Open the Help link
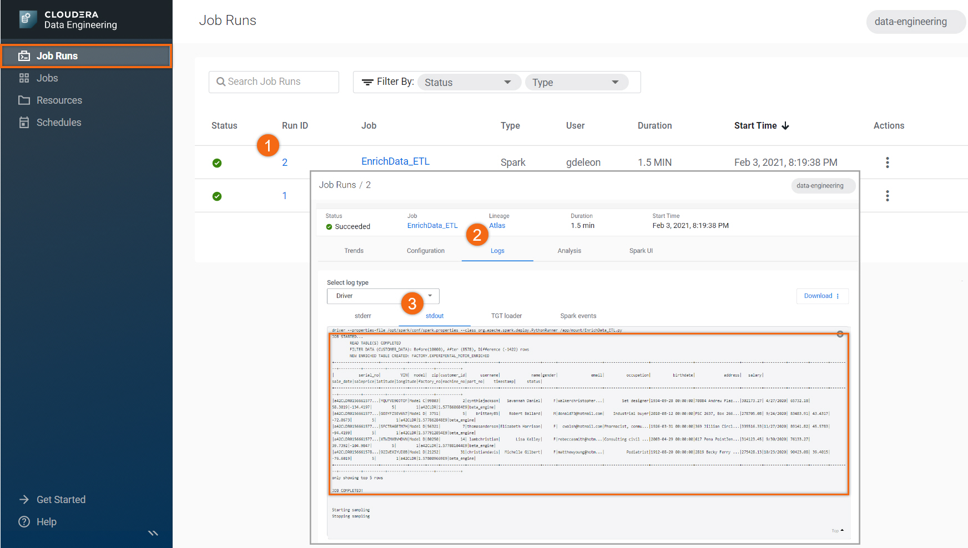This screenshot has width=968, height=548. [x=47, y=522]
